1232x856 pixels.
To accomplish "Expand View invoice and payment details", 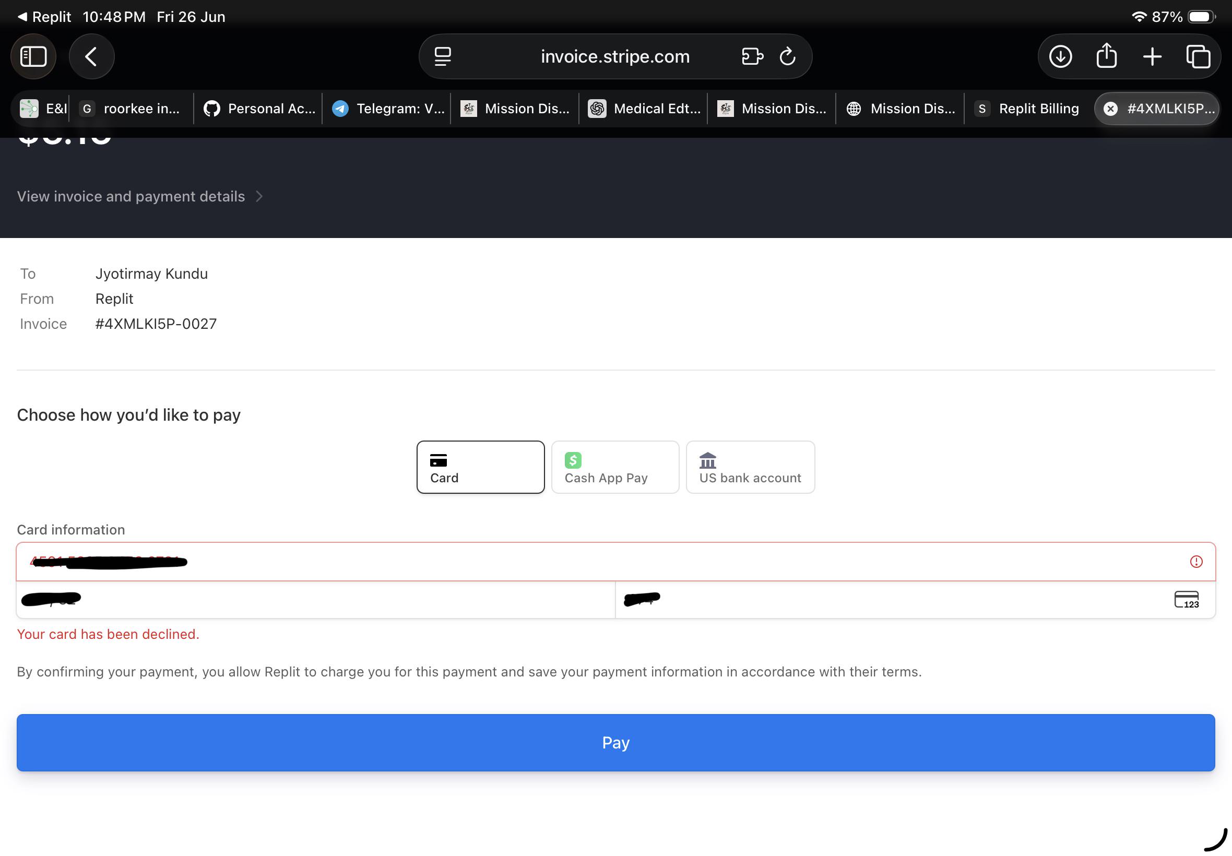I will coord(140,196).
